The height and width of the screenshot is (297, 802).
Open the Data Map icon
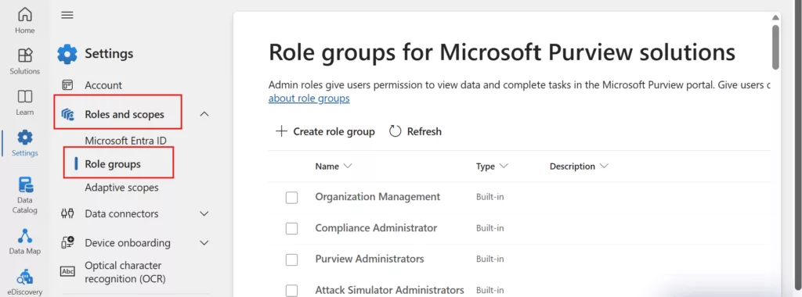click(24, 236)
